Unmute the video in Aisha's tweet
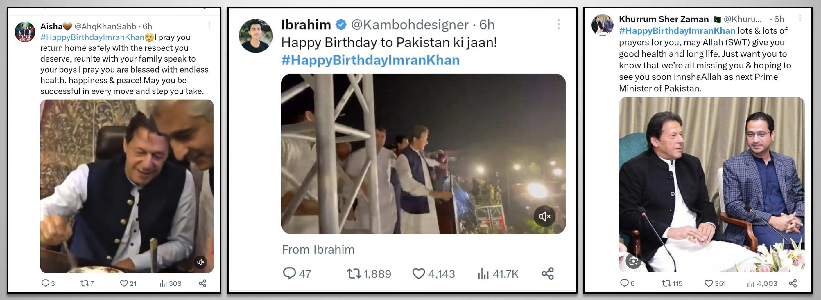The height and width of the screenshot is (300, 821). [200, 262]
